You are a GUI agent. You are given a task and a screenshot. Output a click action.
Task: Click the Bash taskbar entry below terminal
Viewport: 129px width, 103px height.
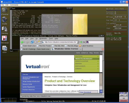(x=14, y=51)
